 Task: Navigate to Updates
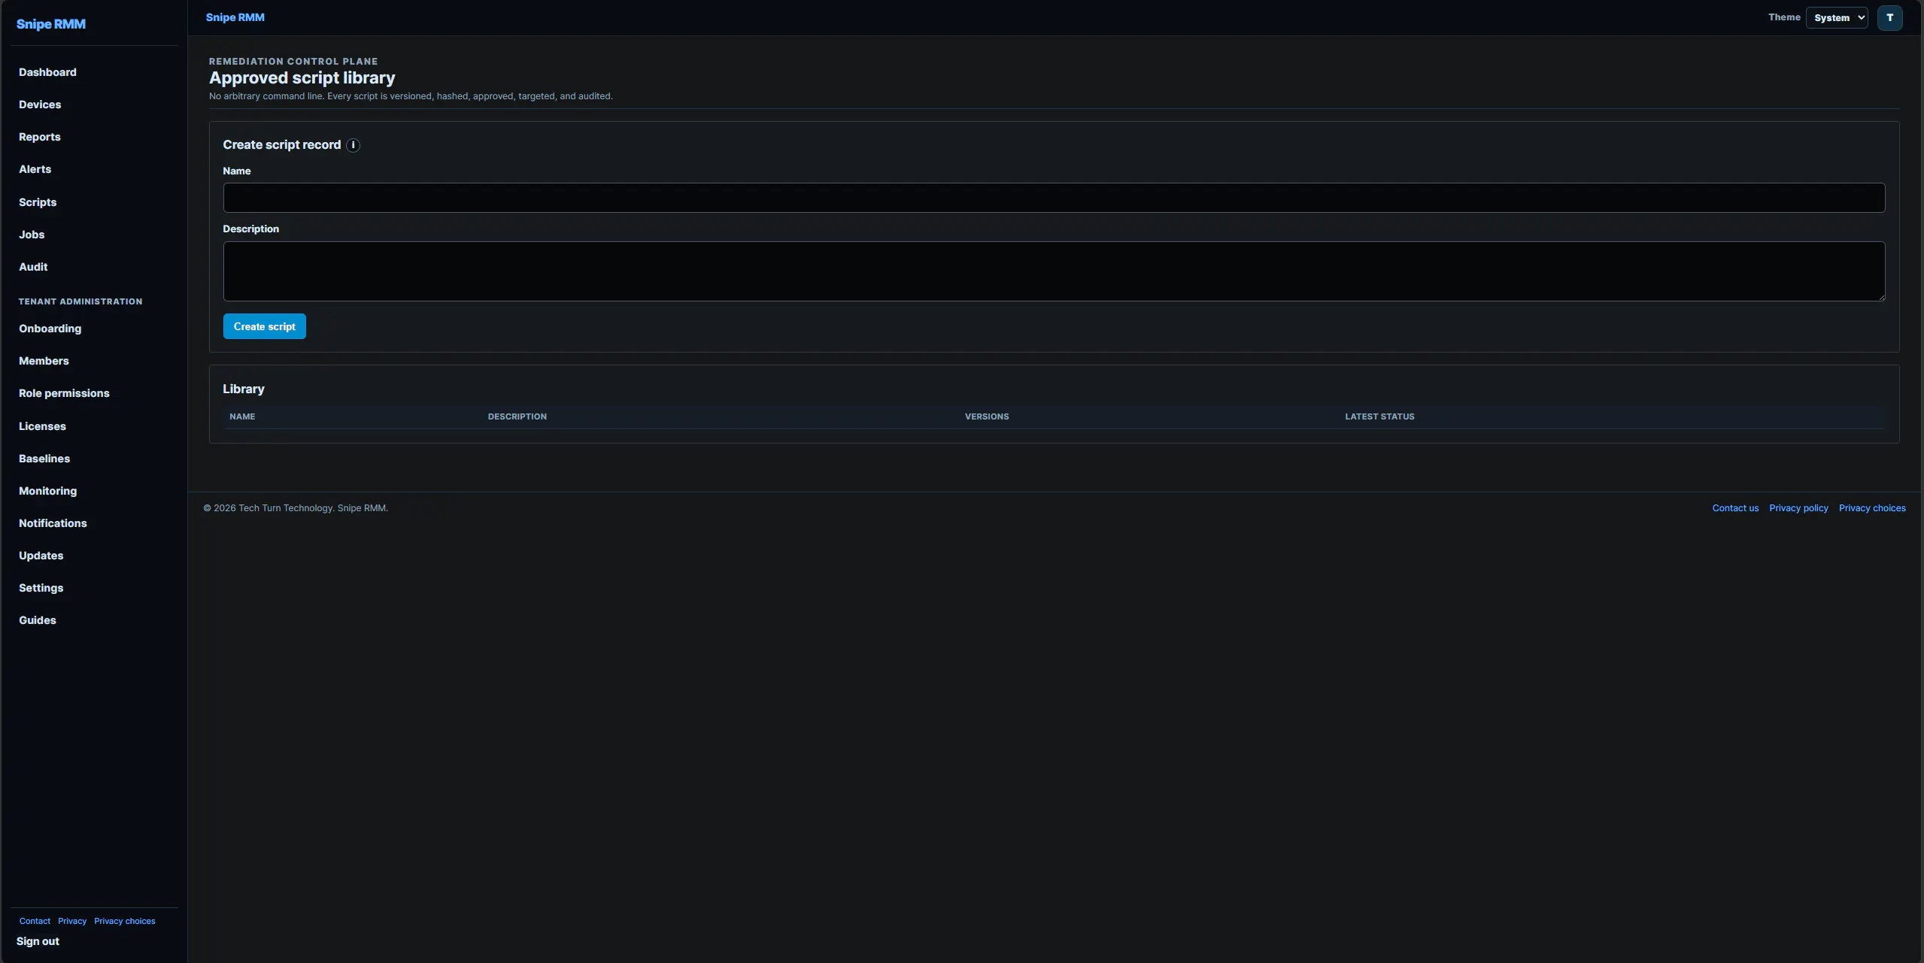click(x=41, y=556)
